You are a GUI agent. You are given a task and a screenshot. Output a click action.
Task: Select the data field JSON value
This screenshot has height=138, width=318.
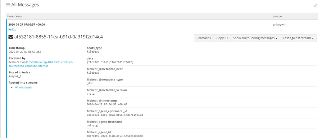coord(110,62)
